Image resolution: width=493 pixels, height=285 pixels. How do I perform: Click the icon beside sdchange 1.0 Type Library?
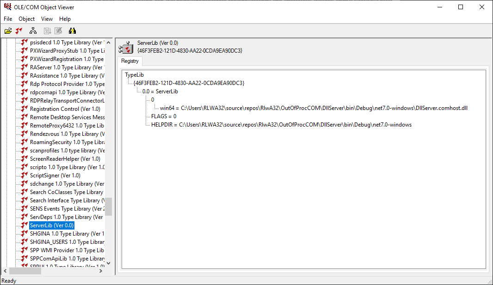coord(25,184)
